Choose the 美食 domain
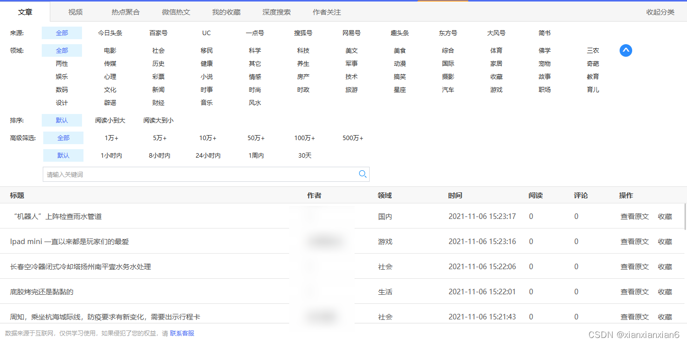Screen dimensions: 687x343 click(x=400, y=51)
